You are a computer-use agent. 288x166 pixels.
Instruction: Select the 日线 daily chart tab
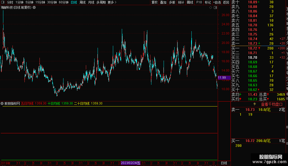[74, 2]
